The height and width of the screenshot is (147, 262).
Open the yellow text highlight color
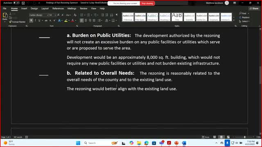[66, 20]
